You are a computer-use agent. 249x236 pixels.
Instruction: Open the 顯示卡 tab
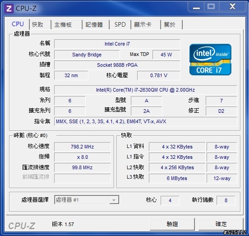pyautogui.click(x=146, y=25)
